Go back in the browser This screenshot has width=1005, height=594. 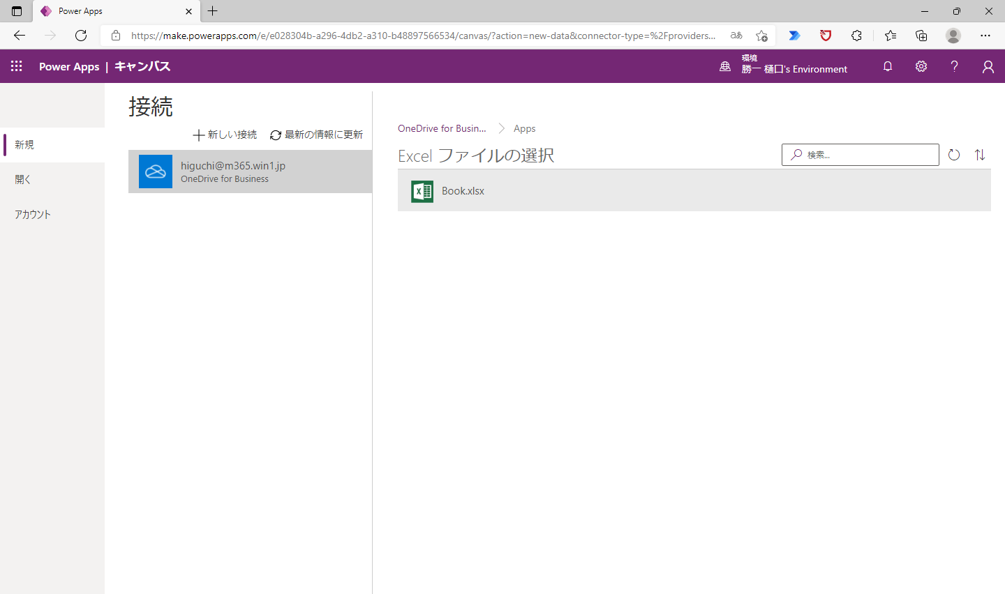(20, 36)
